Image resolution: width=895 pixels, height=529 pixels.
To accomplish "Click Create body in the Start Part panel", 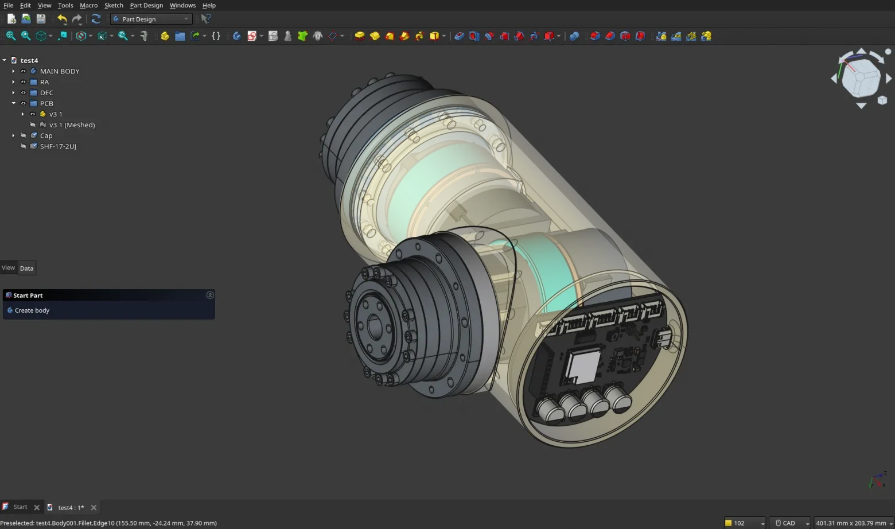I will tap(32, 310).
